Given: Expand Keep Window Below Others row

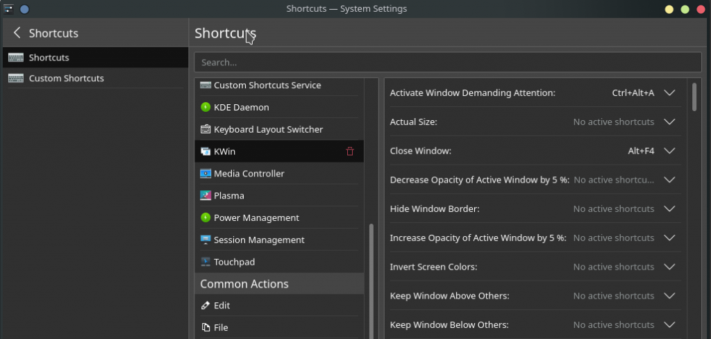Looking at the screenshot, I should 669,325.
